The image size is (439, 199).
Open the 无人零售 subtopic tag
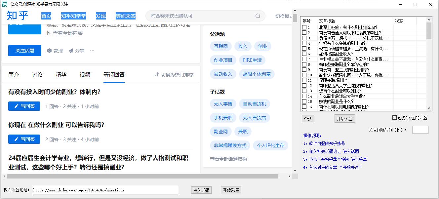click(x=223, y=104)
